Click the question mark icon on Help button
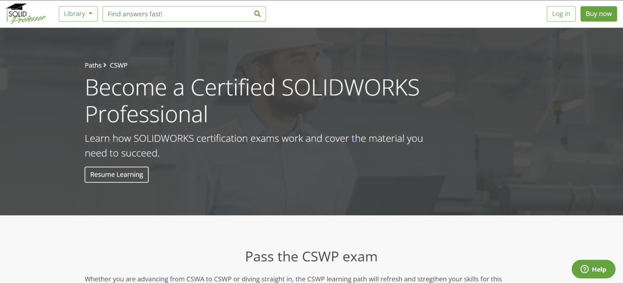623x283 pixels. (584, 269)
